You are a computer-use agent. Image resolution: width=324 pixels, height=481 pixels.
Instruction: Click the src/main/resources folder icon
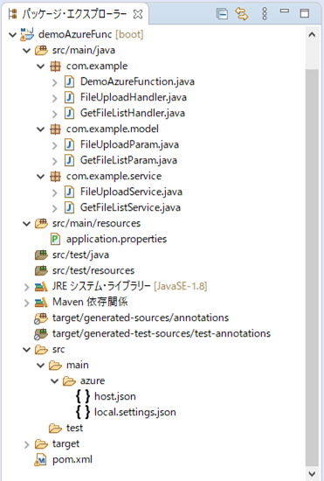41,223
